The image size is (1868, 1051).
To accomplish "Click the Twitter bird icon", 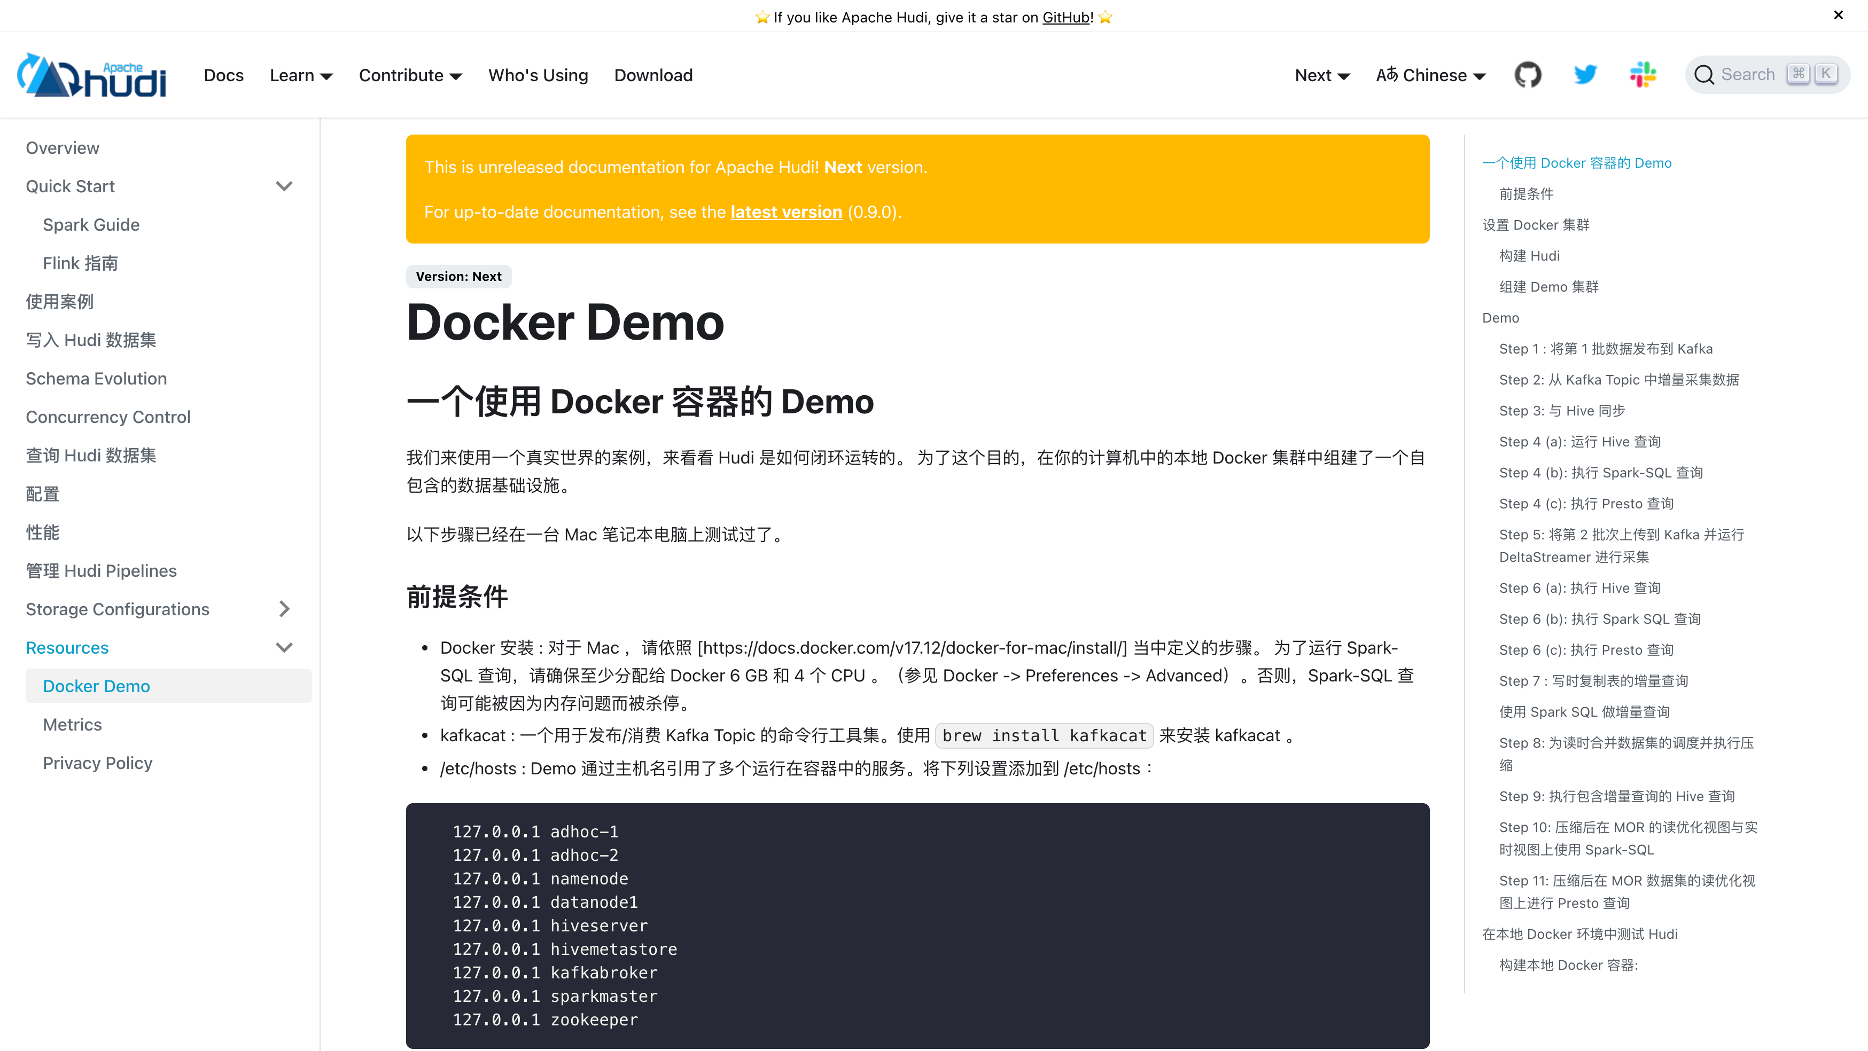I will click(x=1585, y=75).
